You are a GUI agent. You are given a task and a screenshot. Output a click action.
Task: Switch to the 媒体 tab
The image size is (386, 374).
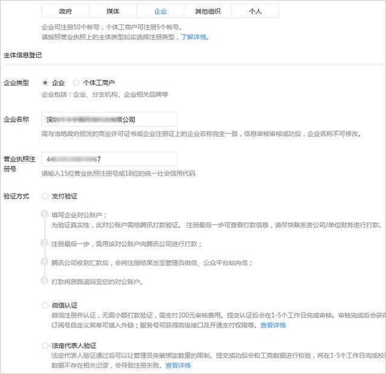(x=113, y=11)
